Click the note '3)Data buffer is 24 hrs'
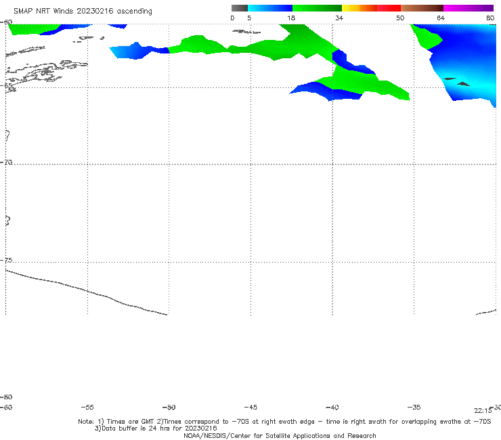The width and height of the screenshot is (501, 440). [156, 428]
